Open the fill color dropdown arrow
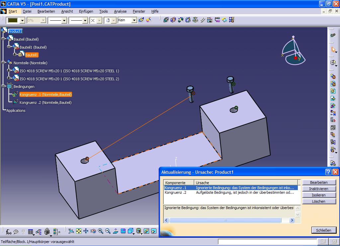 [22, 20]
